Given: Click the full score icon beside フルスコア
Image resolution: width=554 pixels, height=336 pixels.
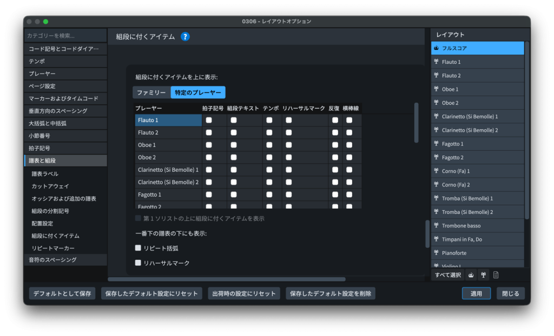Looking at the screenshot, I should tap(436, 48).
